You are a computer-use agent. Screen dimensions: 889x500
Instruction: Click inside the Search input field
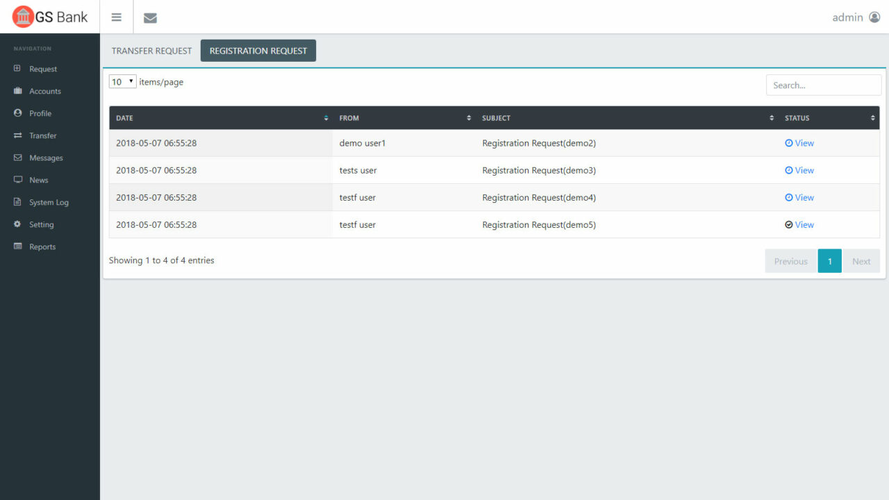point(823,85)
